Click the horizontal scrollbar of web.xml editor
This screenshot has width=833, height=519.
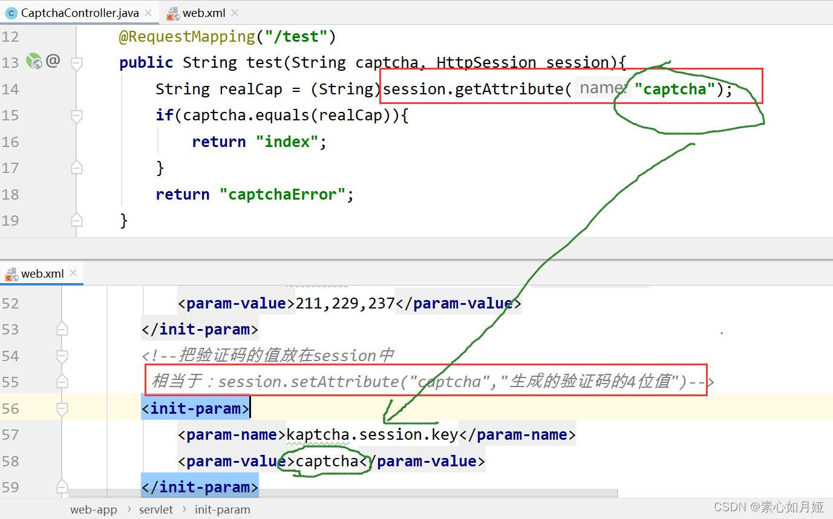point(343,494)
